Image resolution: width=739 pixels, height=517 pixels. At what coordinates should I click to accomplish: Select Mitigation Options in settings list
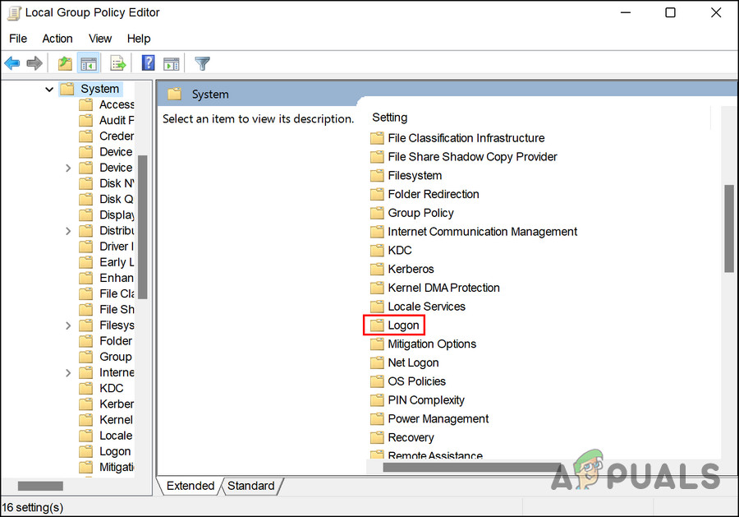point(432,344)
